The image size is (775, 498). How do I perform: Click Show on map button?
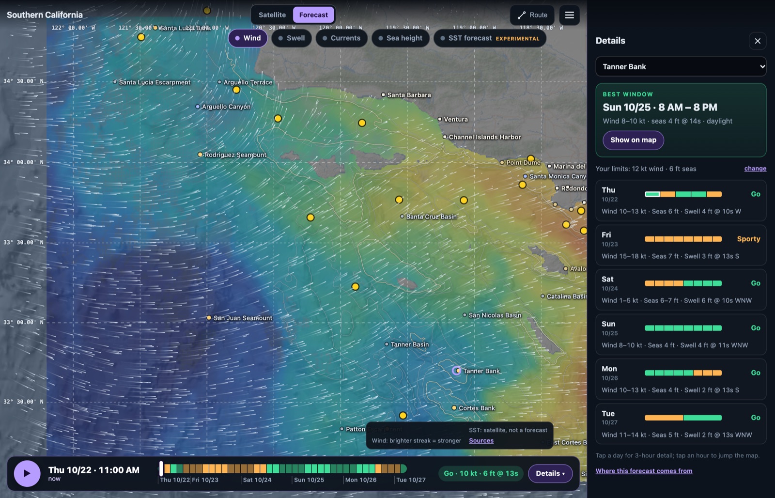[x=633, y=140]
